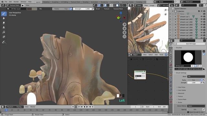Select the Smear tool in toolbar
Screen dimensions: 207x116
point(4,23)
